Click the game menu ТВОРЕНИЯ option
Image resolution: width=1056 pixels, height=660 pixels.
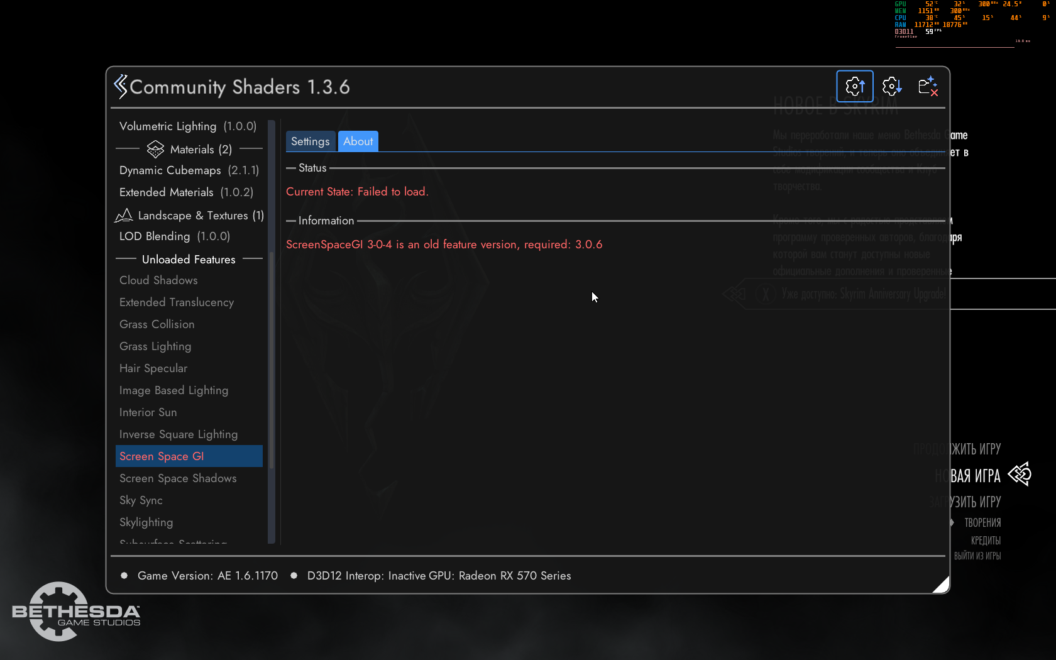tap(982, 523)
